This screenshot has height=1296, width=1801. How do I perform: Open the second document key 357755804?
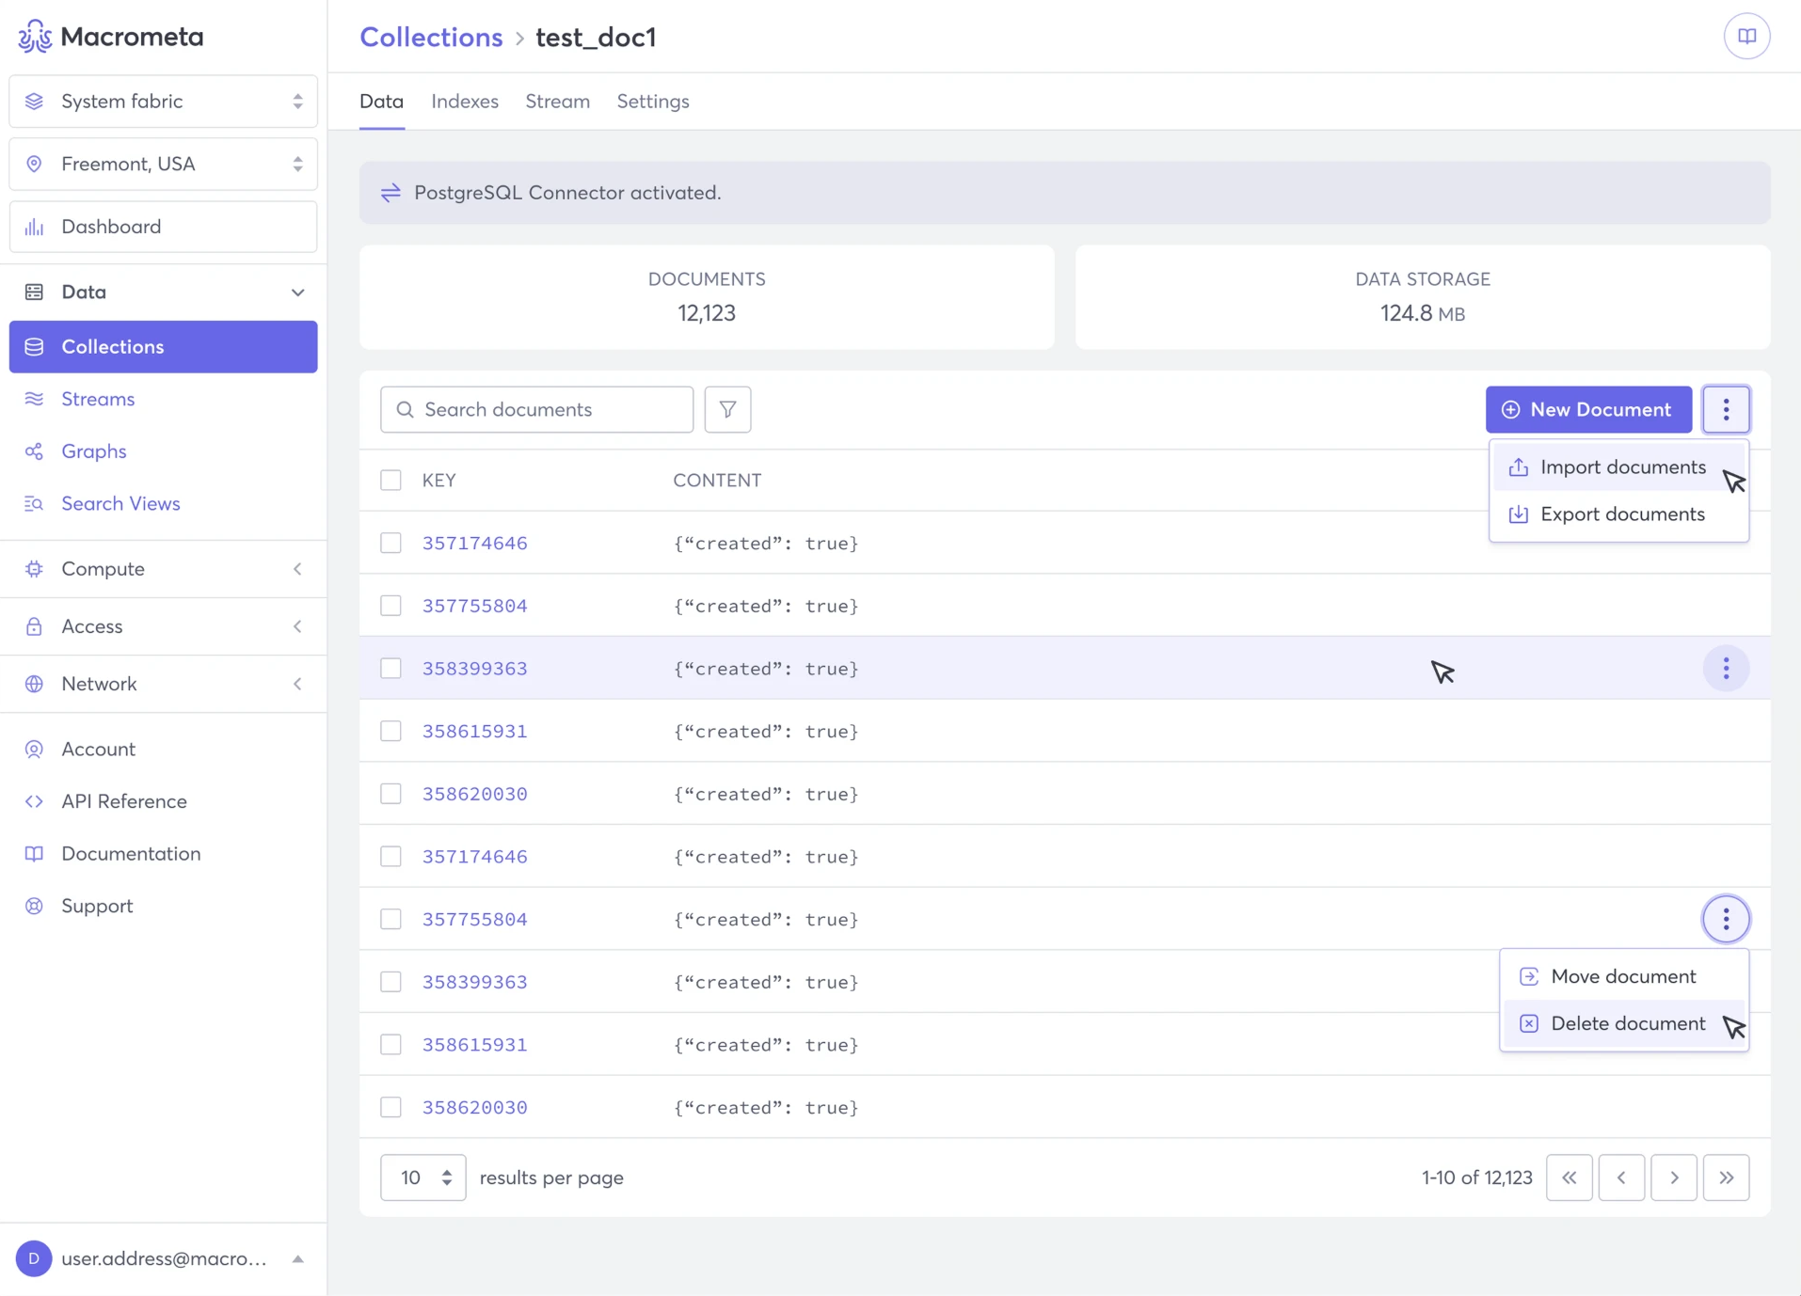pos(474,919)
